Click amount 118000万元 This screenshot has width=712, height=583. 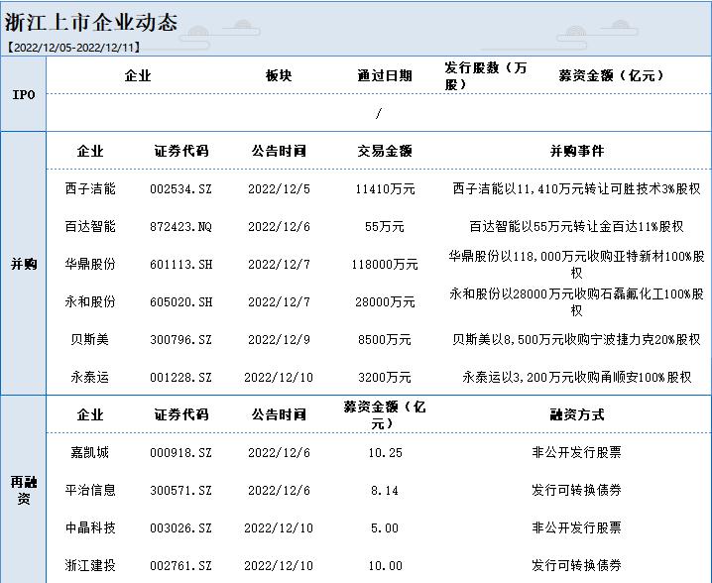click(385, 265)
